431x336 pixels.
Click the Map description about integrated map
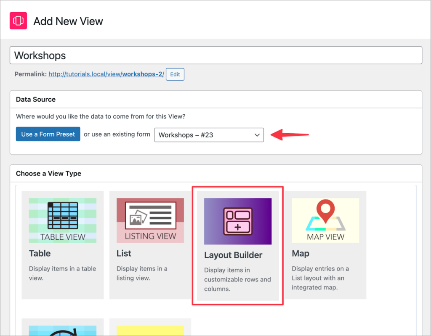tap(321, 278)
